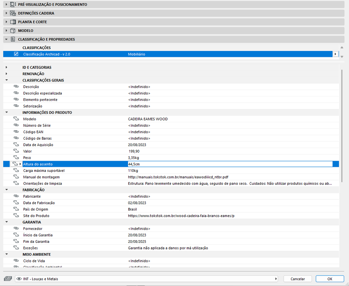349x286 pixels.
Task: Click the Cancelar button
Action: pyautogui.click(x=298, y=279)
